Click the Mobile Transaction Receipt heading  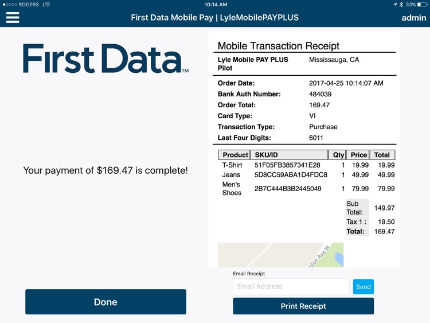pyautogui.click(x=278, y=45)
